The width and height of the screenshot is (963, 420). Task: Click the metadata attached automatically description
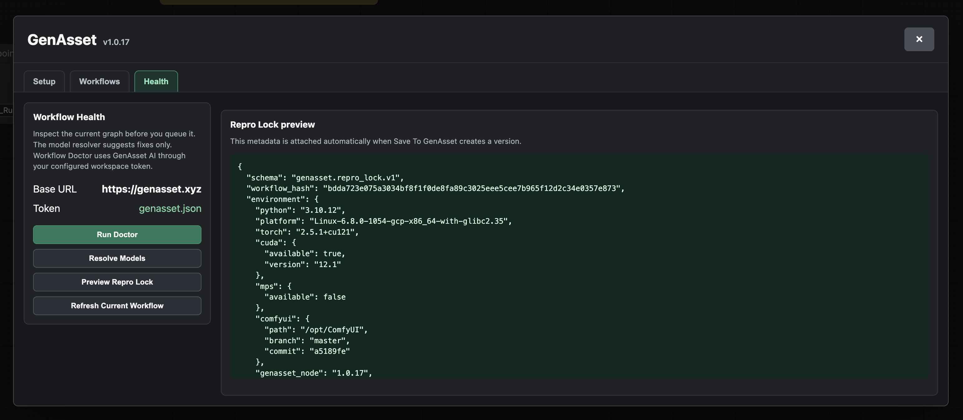pos(376,141)
